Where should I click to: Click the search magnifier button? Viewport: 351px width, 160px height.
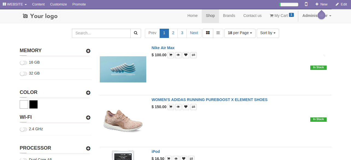click(x=136, y=33)
